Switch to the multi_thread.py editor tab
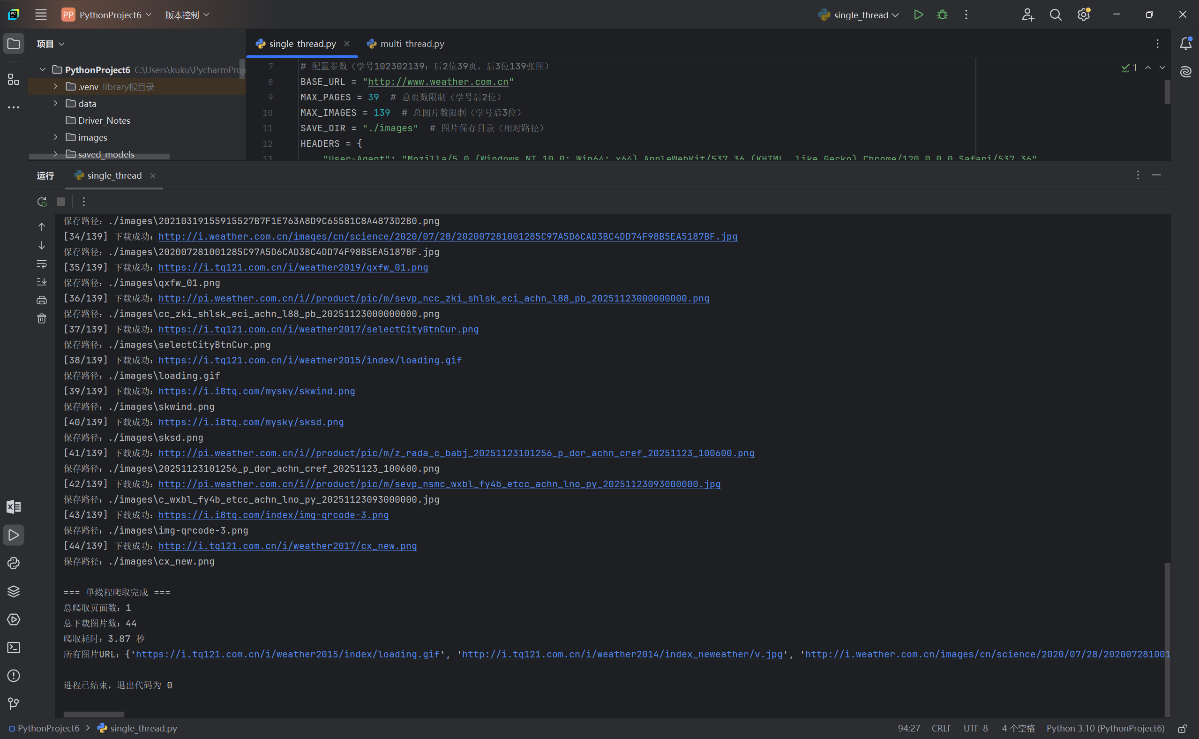Image resolution: width=1199 pixels, height=739 pixels. [412, 44]
